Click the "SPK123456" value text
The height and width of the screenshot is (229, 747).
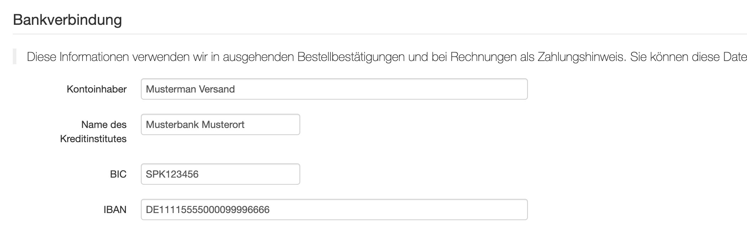172,174
